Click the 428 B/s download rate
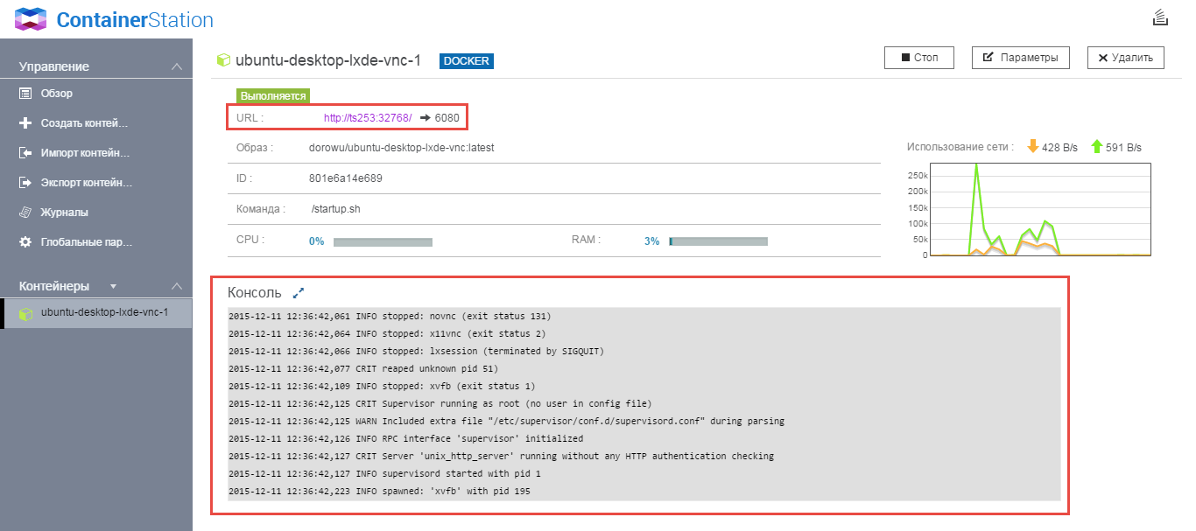Viewport: 1196px width, 531px height. (x=1060, y=147)
